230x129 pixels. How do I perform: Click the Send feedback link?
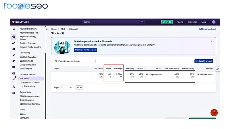pyautogui.click(x=208, y=29)
